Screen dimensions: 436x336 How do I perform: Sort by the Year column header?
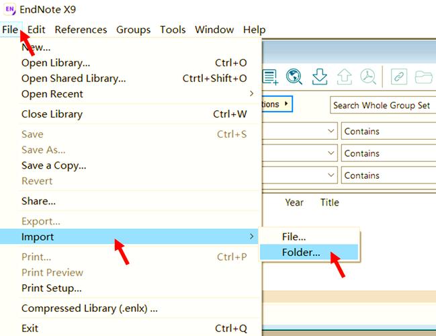(294, 202)
